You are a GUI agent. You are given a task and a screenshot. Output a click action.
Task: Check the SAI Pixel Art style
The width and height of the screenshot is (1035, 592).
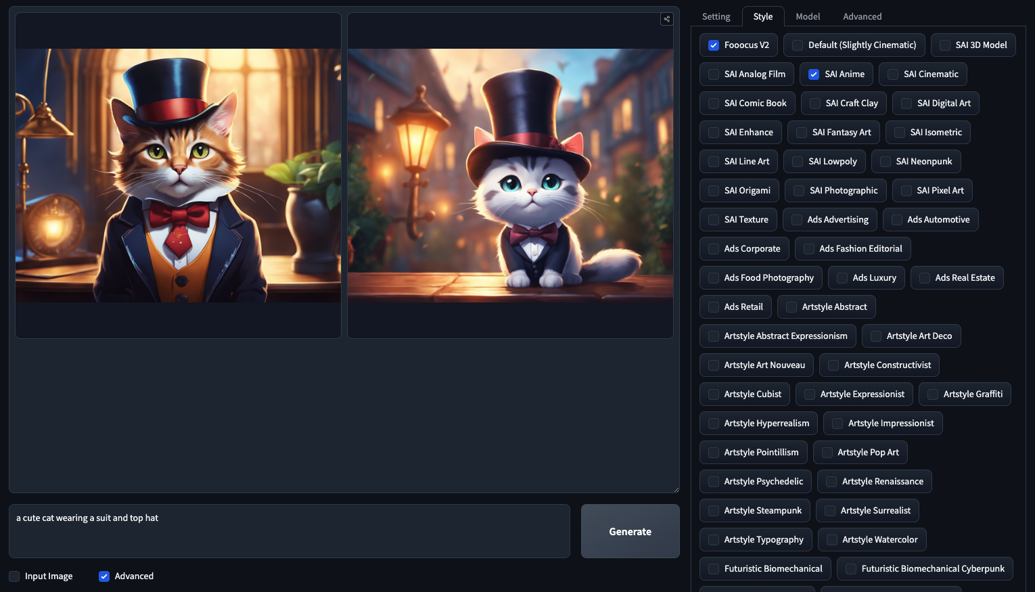tap(906, 191)
